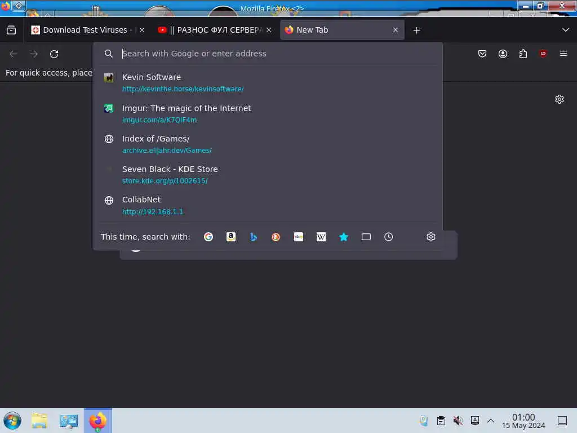This screenshot has width=577, height=433.
Task: Focus the Search with Google address field
Action: pos(268,54)
